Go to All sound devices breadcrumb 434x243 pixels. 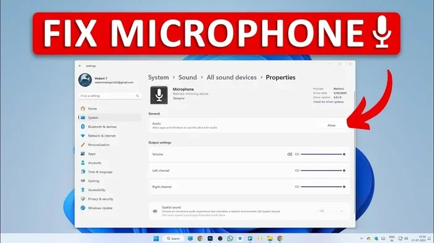click(232, 77)
